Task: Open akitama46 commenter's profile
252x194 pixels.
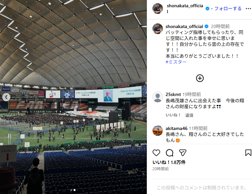Action: (x=176, y=128)
